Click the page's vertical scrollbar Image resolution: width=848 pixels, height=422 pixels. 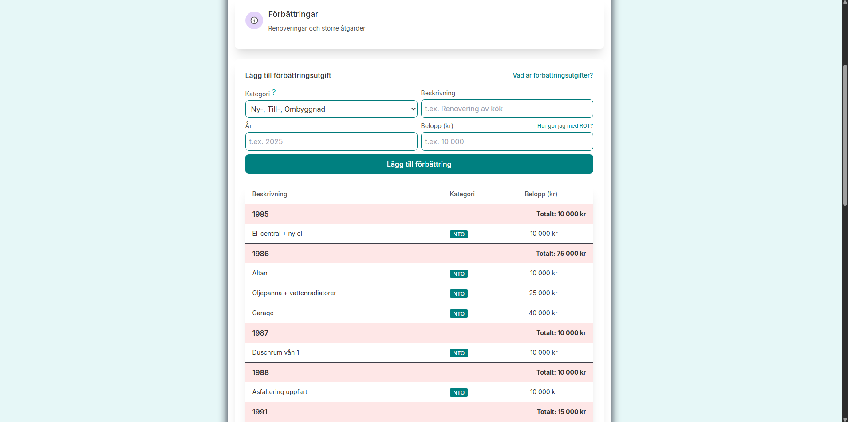pos(845,135)
